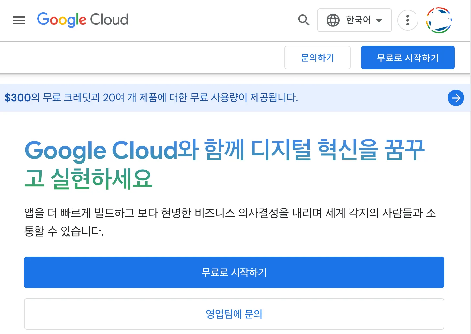Click the globe icon in language selector
This screenshot has height=334, width=471.
pos(333,20)
